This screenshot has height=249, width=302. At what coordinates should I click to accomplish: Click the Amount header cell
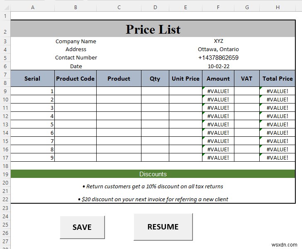point(218,79)
